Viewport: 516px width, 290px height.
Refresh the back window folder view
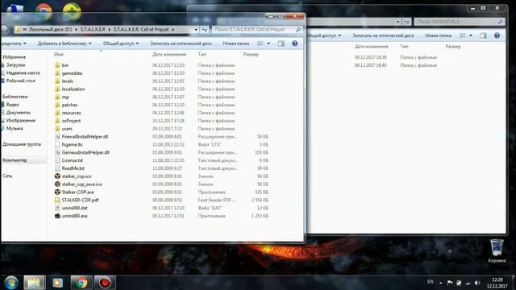406,22
